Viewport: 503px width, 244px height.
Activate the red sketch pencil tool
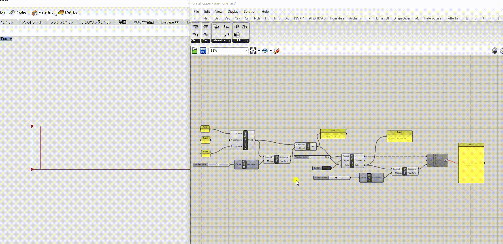[277, 51]
